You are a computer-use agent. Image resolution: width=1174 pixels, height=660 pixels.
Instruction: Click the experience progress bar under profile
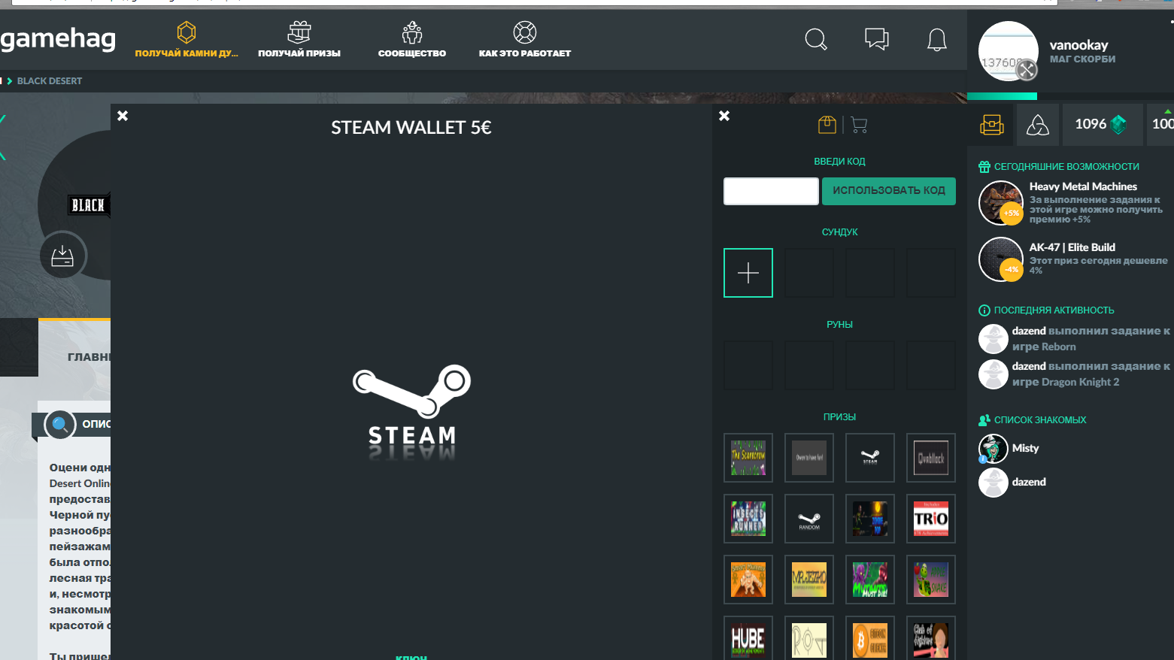click(x=1070, y=96)
